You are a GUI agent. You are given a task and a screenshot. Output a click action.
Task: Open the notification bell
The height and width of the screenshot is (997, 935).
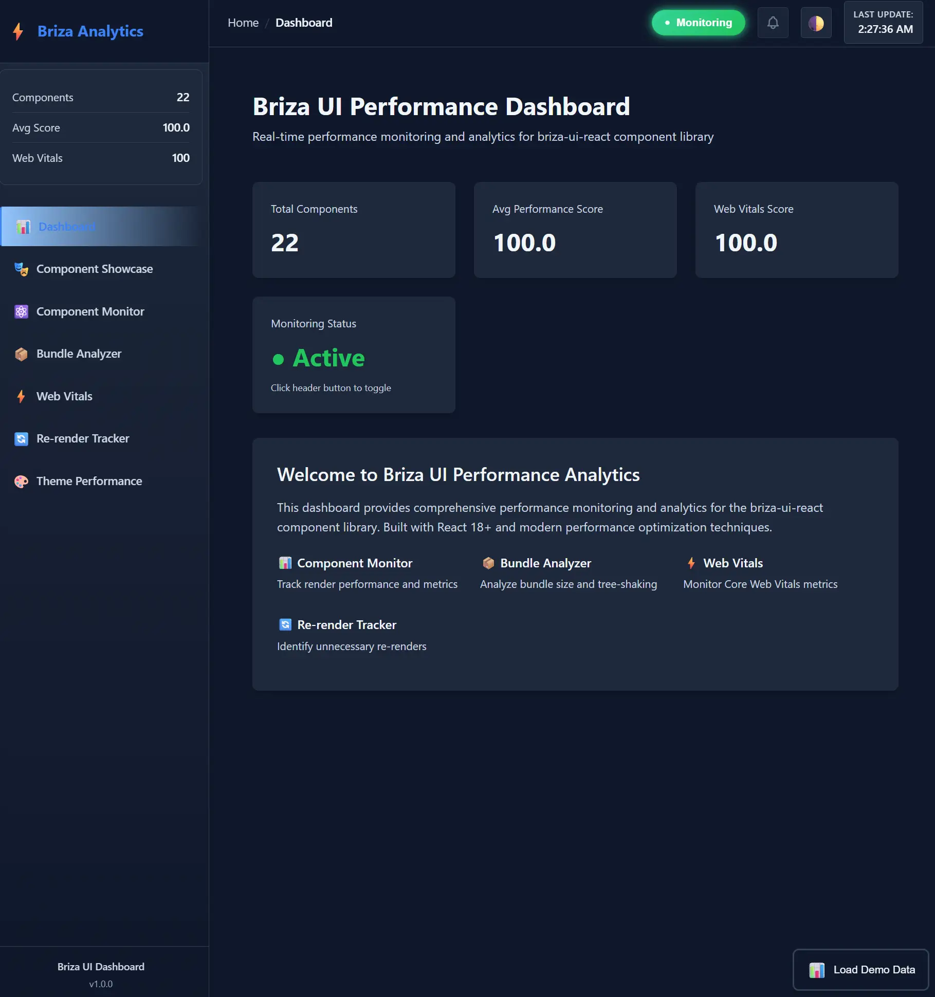coord(773,22)
